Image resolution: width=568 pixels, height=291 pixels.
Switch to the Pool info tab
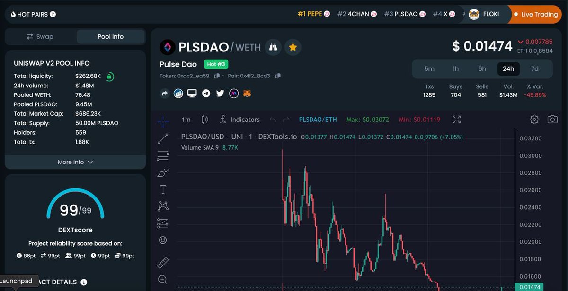click(110, 36)
